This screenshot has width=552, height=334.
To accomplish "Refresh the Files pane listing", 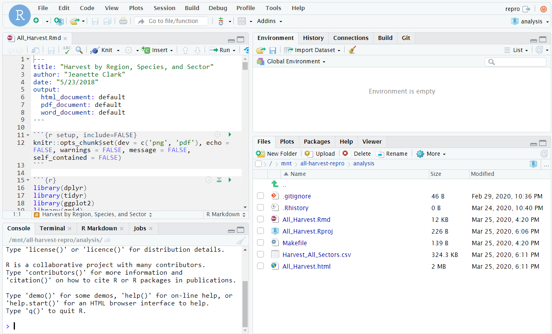I will [x=544, y=154].
